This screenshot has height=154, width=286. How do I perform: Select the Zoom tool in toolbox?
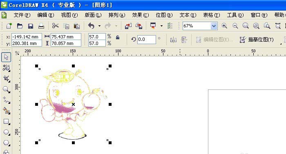(x=6, y=89)
